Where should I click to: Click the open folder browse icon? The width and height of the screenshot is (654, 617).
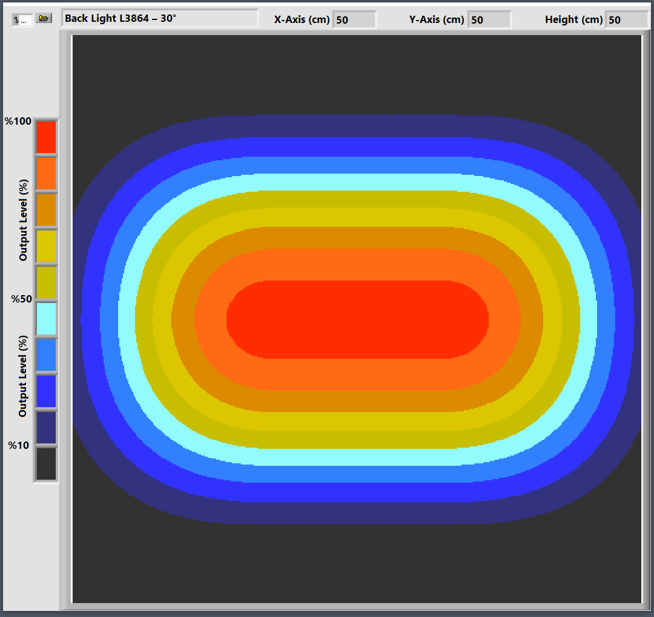[x=44, y=19]
